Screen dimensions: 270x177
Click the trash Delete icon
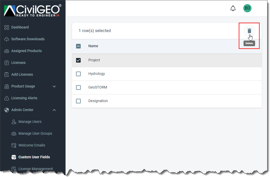[x=249, y=31]
